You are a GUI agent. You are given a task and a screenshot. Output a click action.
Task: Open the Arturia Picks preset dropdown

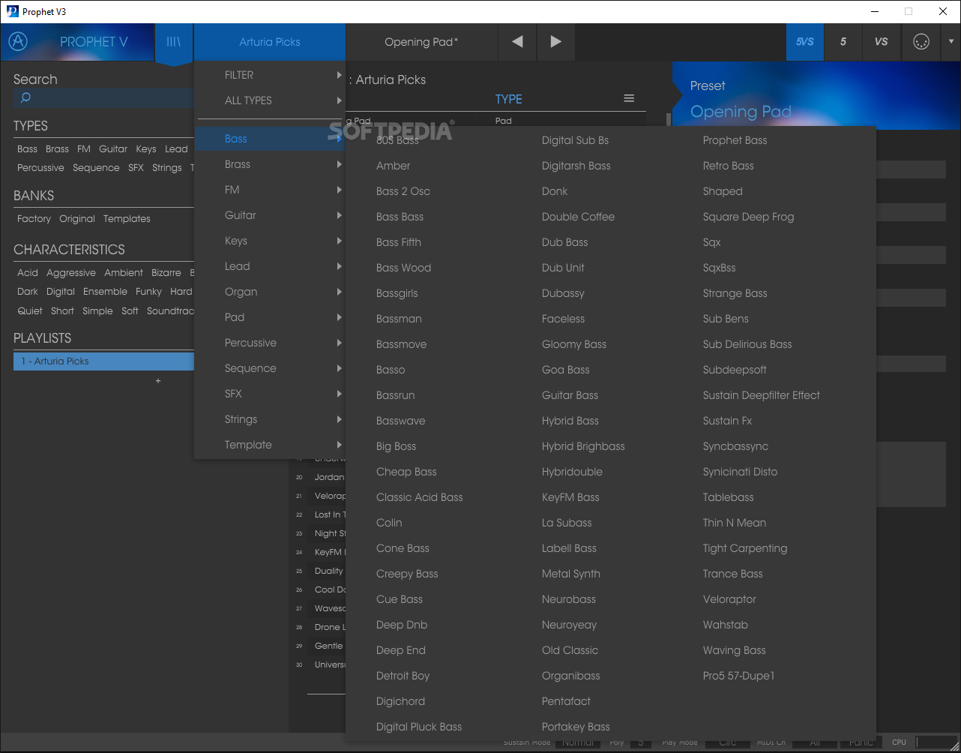pyautogui.click(x=270, y=42)
